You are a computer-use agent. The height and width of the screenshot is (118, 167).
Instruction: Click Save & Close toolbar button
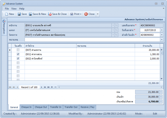point(57,14)
